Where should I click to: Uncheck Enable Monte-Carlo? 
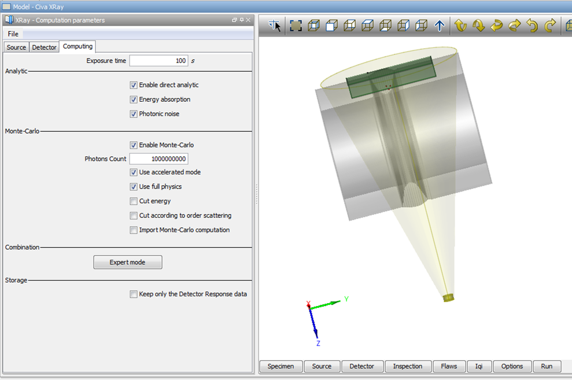(134, 145)
